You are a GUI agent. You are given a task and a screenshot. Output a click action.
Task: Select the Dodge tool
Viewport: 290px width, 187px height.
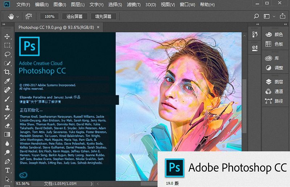pyautogui.click(x=7, y=152)
